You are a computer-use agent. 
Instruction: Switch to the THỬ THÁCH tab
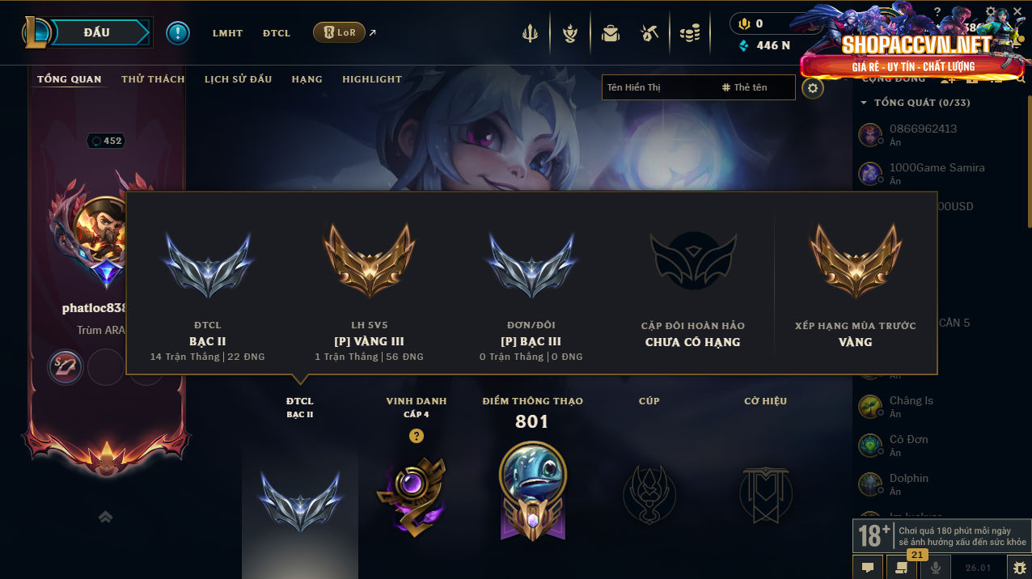point(153,79)
